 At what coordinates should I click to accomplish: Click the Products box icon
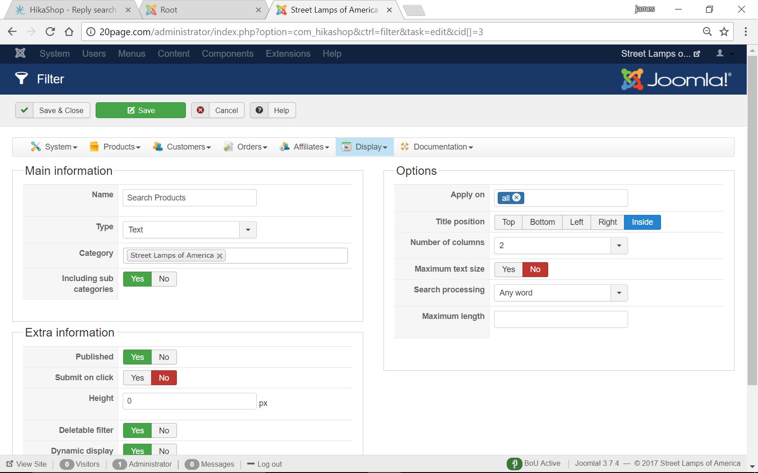[x=94, y=146]
